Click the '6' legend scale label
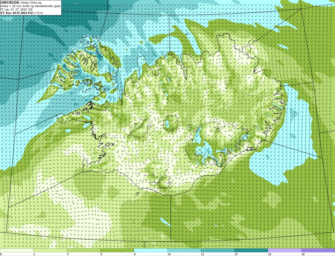335x256 pixels. (x=101, y=254)
